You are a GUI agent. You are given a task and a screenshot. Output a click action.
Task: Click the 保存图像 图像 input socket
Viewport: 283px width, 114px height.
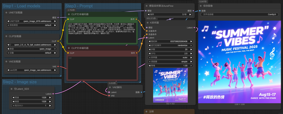coord(200,11)
